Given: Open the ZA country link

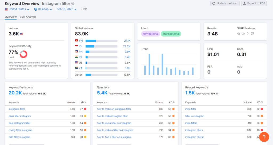Looking at the screenshot, I should click(x=81, y=68).
